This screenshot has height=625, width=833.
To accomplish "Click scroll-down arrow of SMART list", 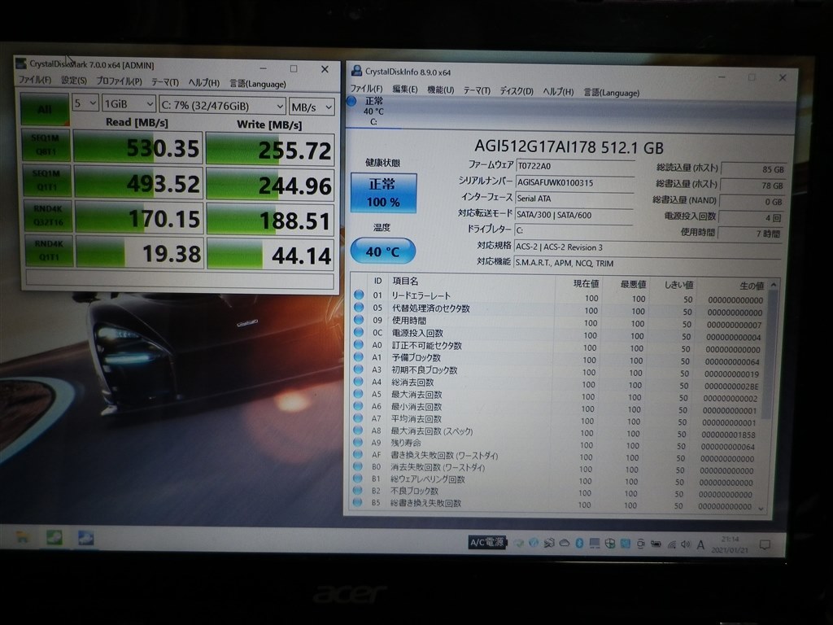I will click(761, 509).
